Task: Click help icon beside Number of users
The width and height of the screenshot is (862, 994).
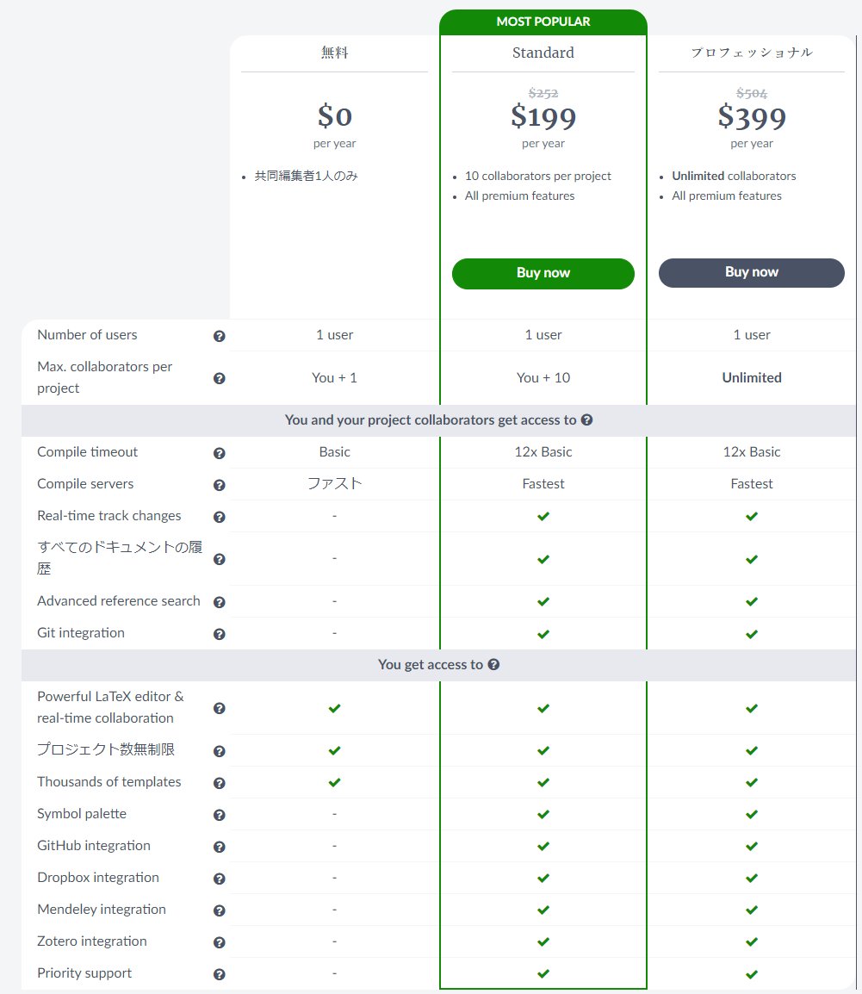Action: click(220, 336)
